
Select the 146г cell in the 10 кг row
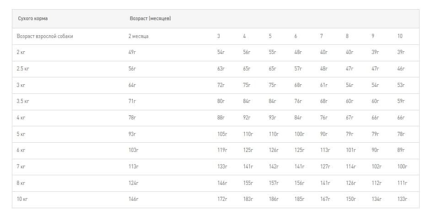[133, 199]
